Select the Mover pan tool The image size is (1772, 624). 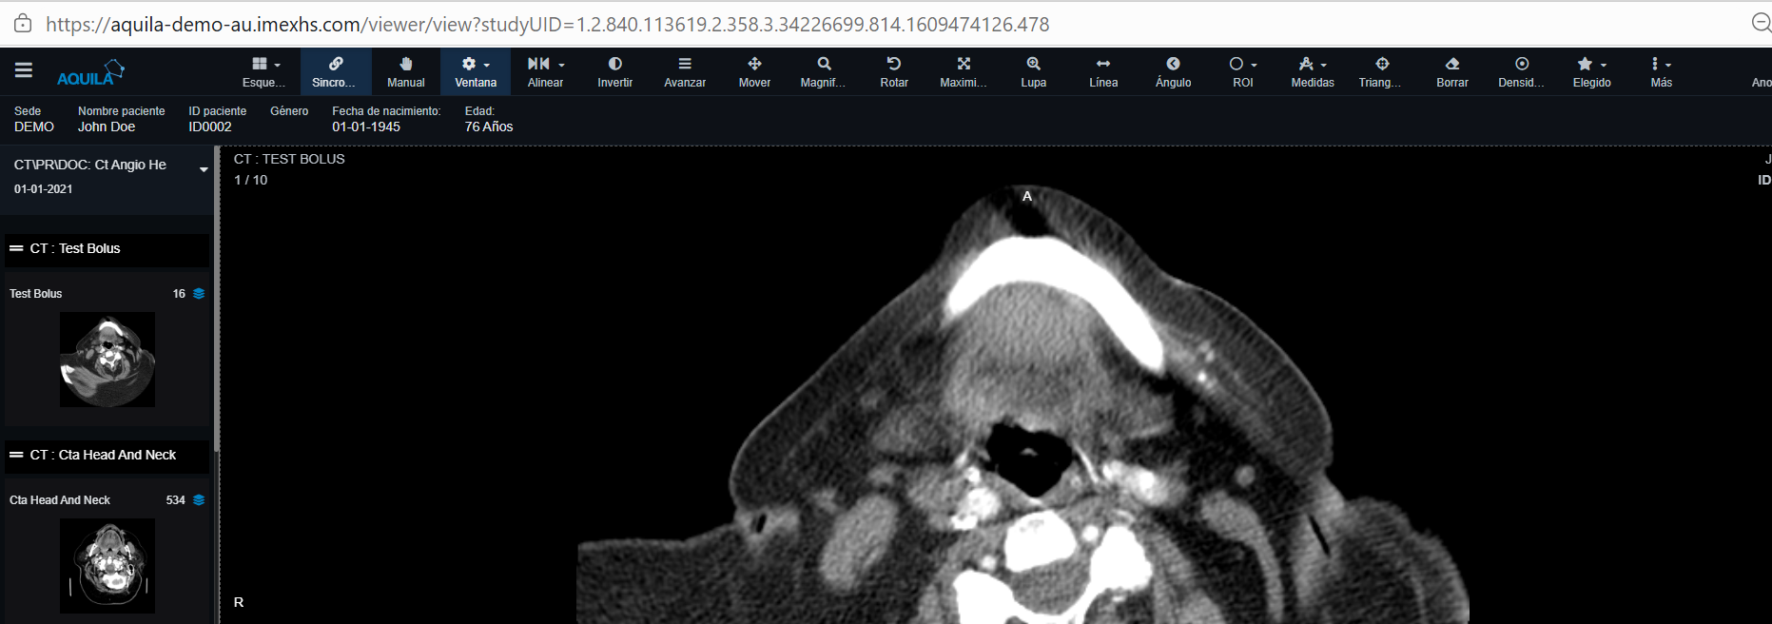754,71
